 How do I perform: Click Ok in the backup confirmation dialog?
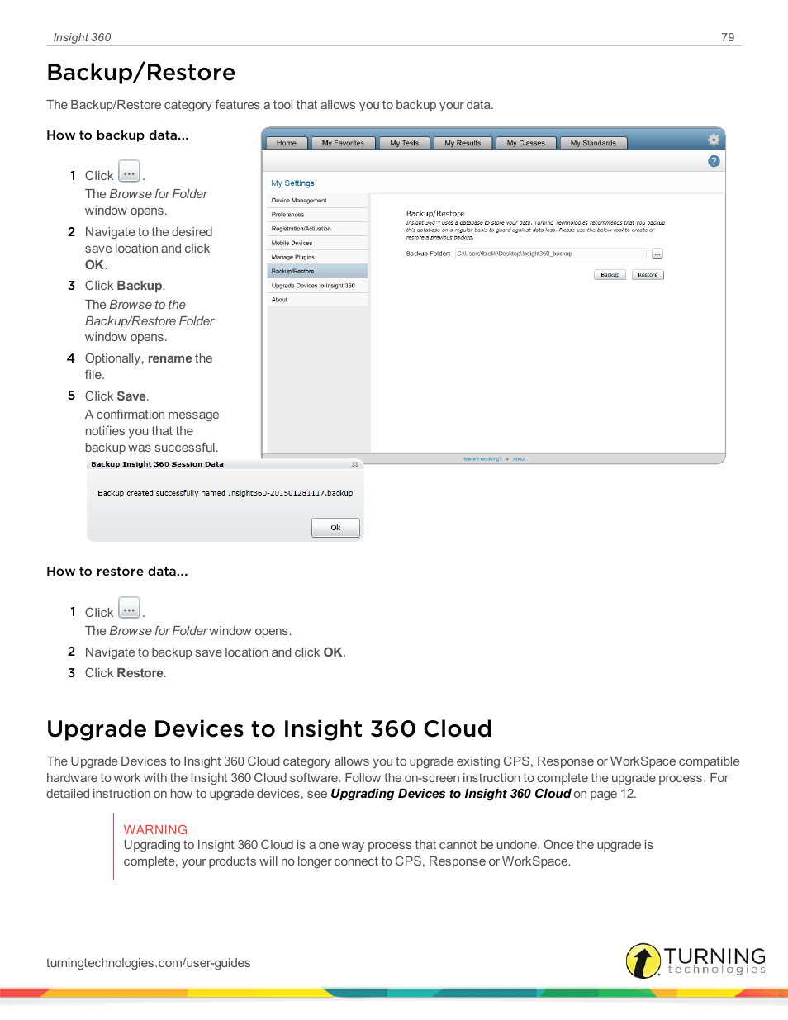(335, 528)
